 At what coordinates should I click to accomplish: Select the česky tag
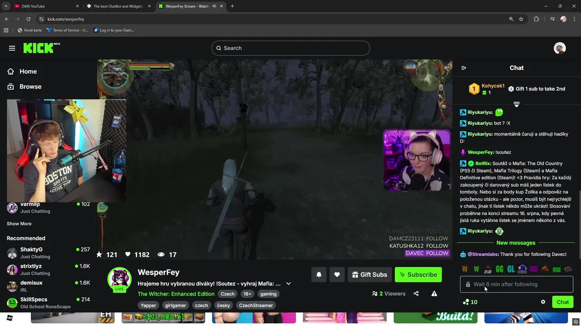click(223, 305)
